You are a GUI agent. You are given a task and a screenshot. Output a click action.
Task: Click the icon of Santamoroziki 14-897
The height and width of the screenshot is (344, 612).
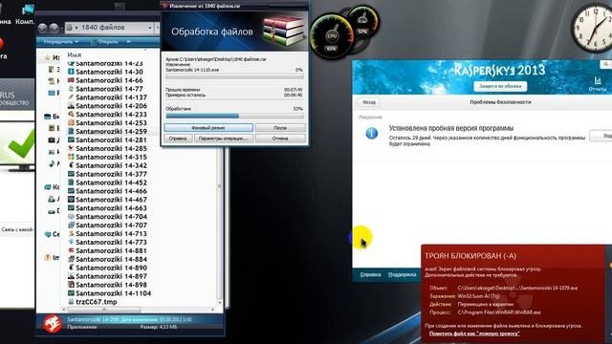click(71, 276)
